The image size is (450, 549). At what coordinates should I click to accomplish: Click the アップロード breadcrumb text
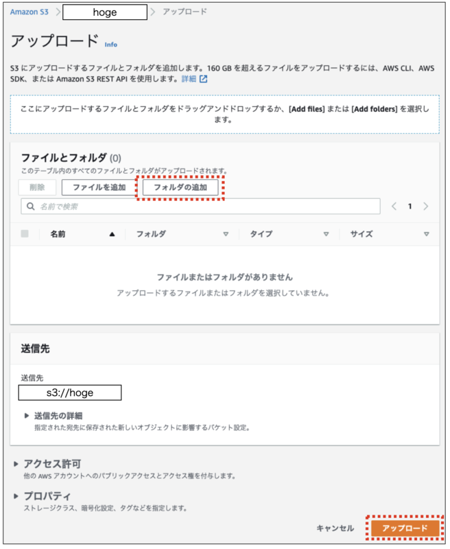185,12
